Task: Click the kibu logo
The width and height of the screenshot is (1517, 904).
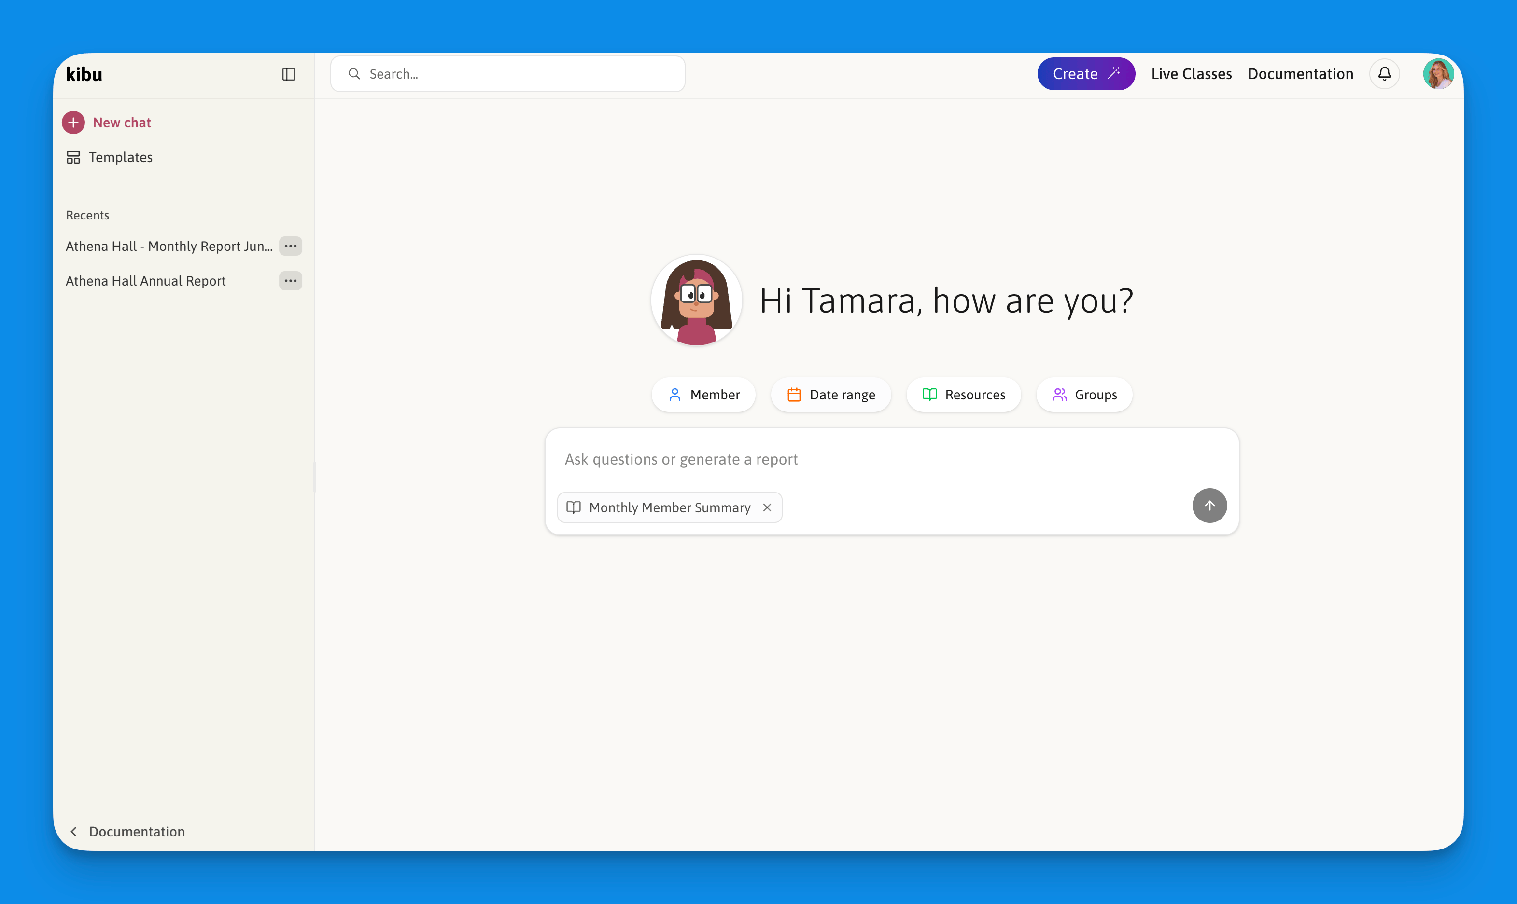Action: coord(84,74)
